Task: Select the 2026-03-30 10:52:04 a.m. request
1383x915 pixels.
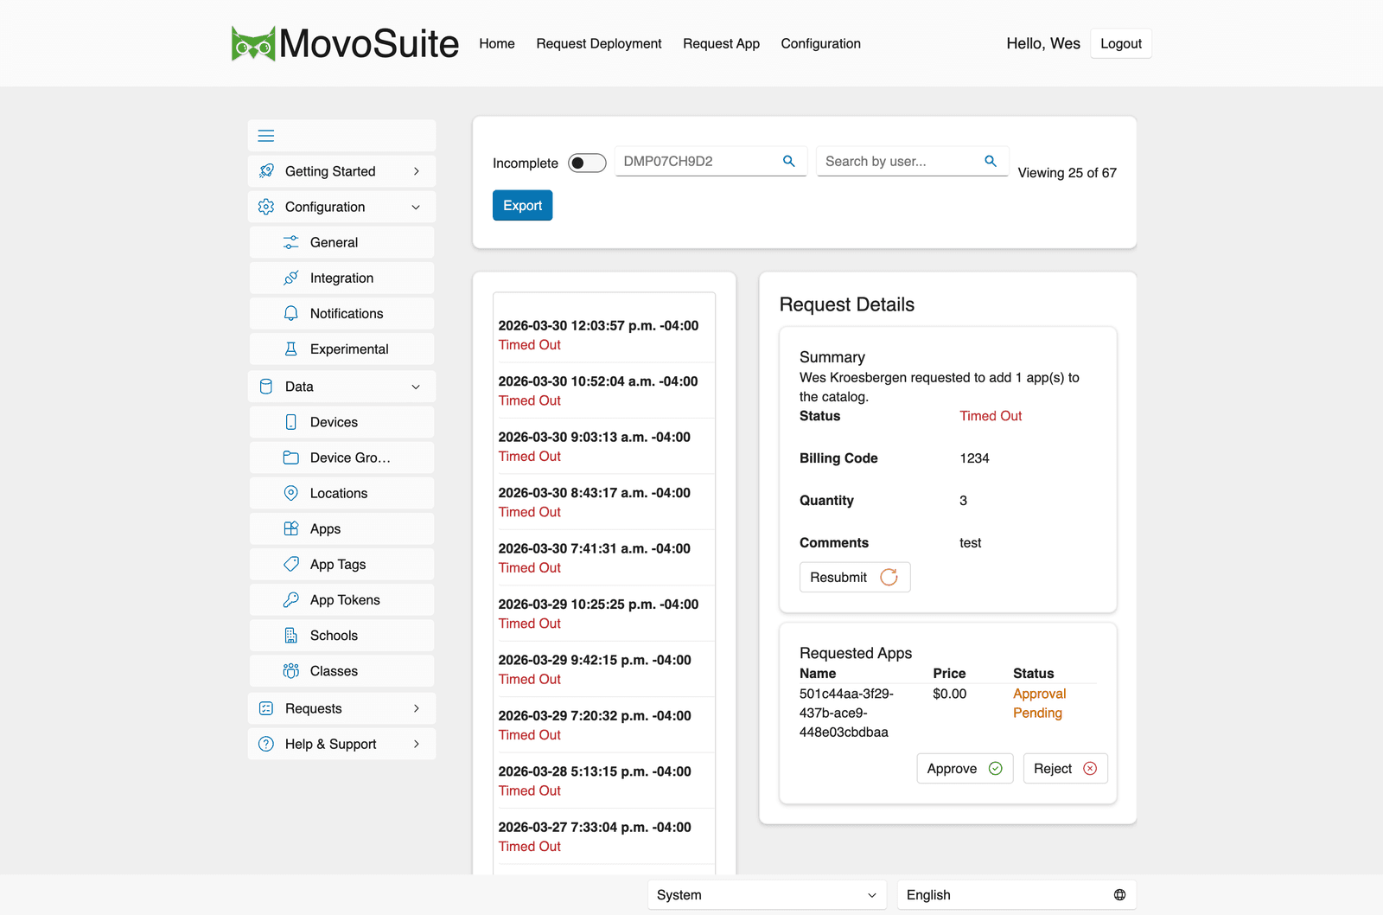Action: pyautogui.click(x=604, y=390)
